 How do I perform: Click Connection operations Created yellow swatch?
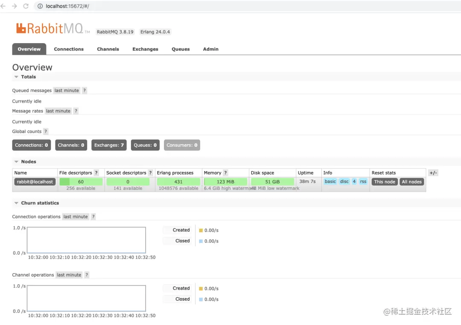pyautogui.click(x=201, y=230)
